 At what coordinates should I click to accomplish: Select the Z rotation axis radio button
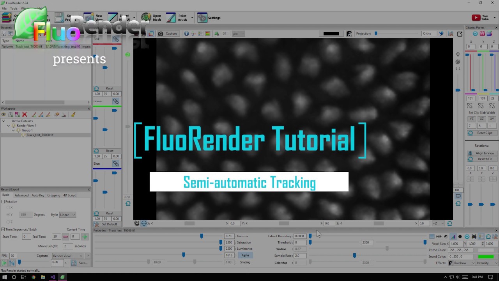(8, 222)
